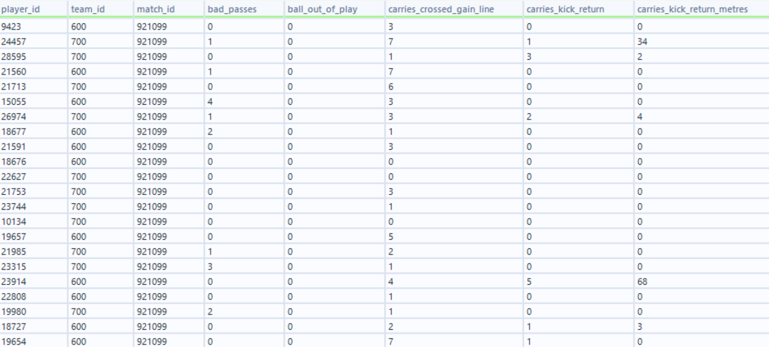Click gain line value 6 for player 21713

point(454,87)
